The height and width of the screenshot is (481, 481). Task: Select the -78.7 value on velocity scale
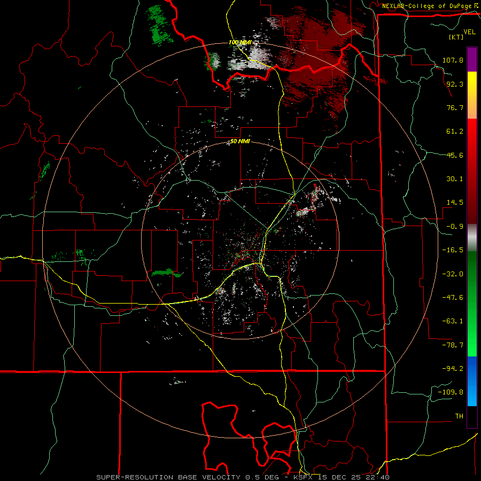coord(453,345)
